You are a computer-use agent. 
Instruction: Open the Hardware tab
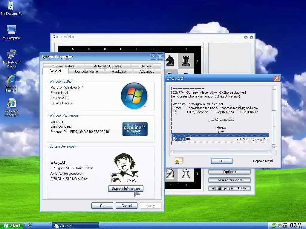[119, 72]
